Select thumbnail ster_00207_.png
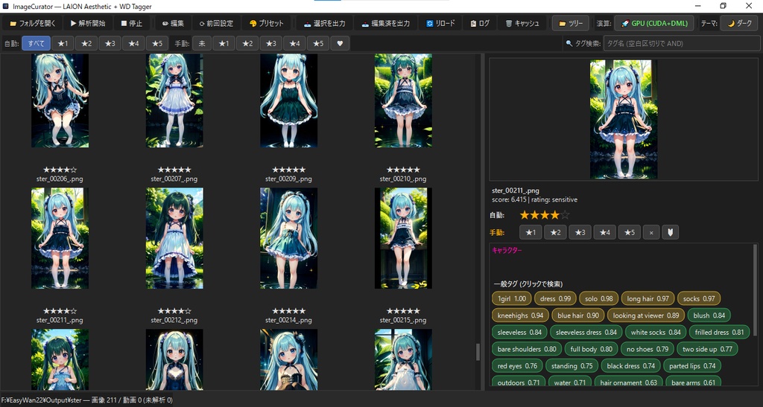Viewport: 763px width, 407px height. [x=174, y=100]
